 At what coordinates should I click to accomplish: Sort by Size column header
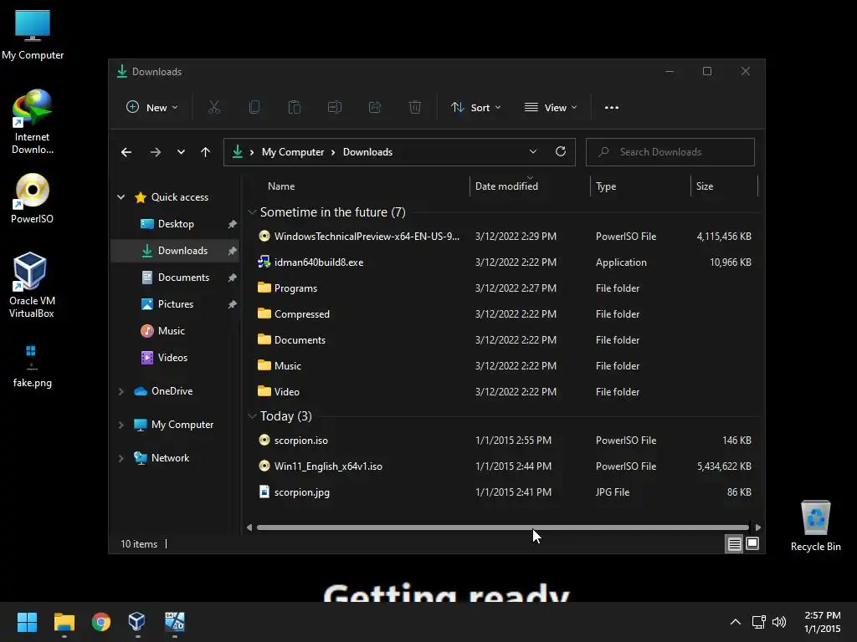tap(724, 186)
